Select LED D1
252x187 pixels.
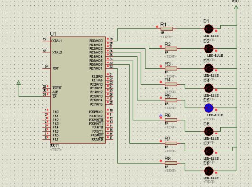pos(209,29)
